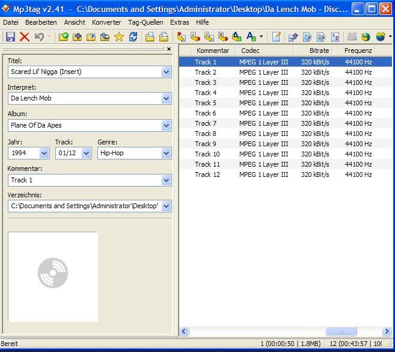Select the Track 12 row
This screenshot has width=395, height=352.
coord(286,174)
